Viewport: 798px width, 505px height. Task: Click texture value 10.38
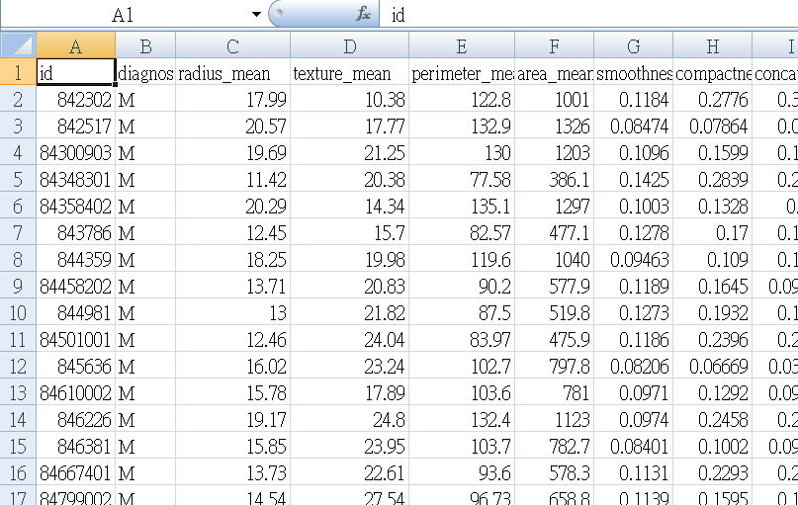click(350, 99)
